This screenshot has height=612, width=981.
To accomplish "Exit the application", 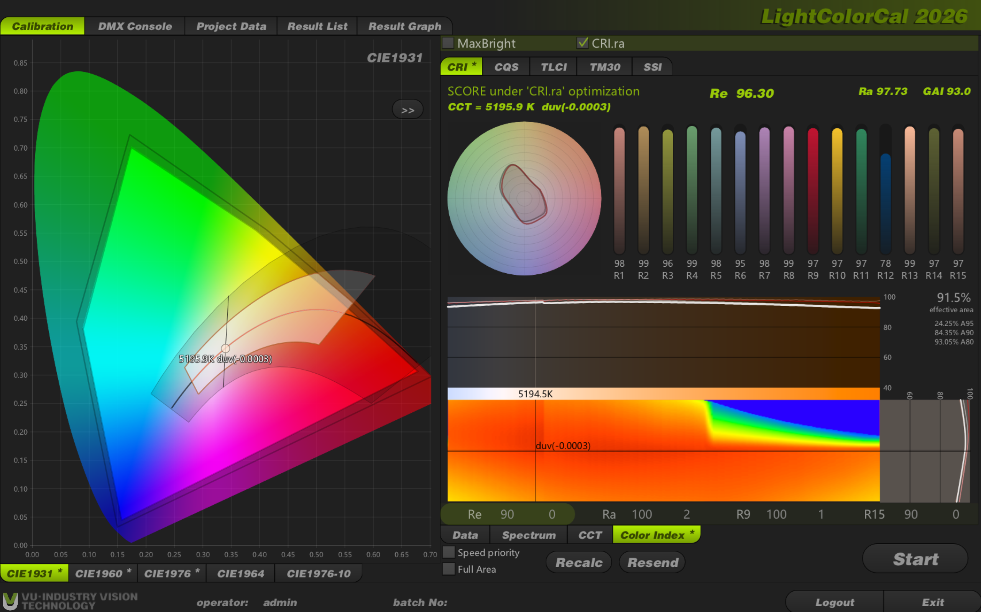I will [x=932, y=602].
